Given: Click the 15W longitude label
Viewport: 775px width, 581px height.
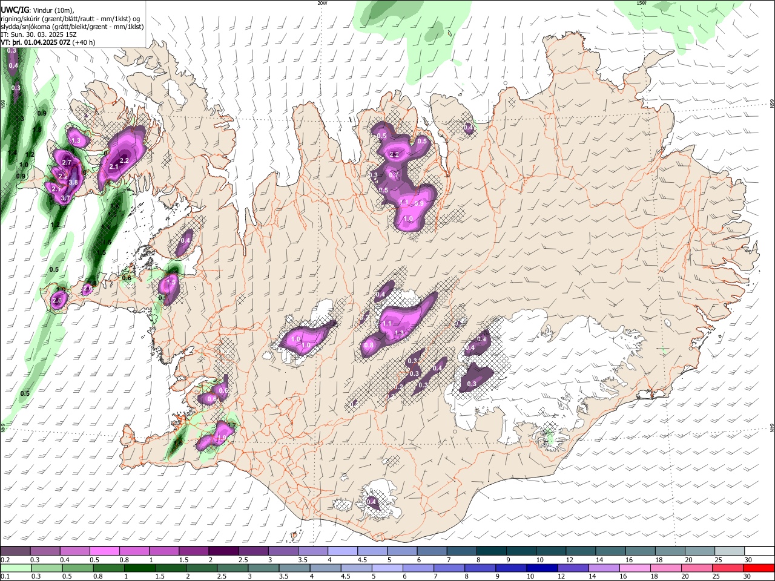Looking at the screenshot, I should [x=641, y=3].
